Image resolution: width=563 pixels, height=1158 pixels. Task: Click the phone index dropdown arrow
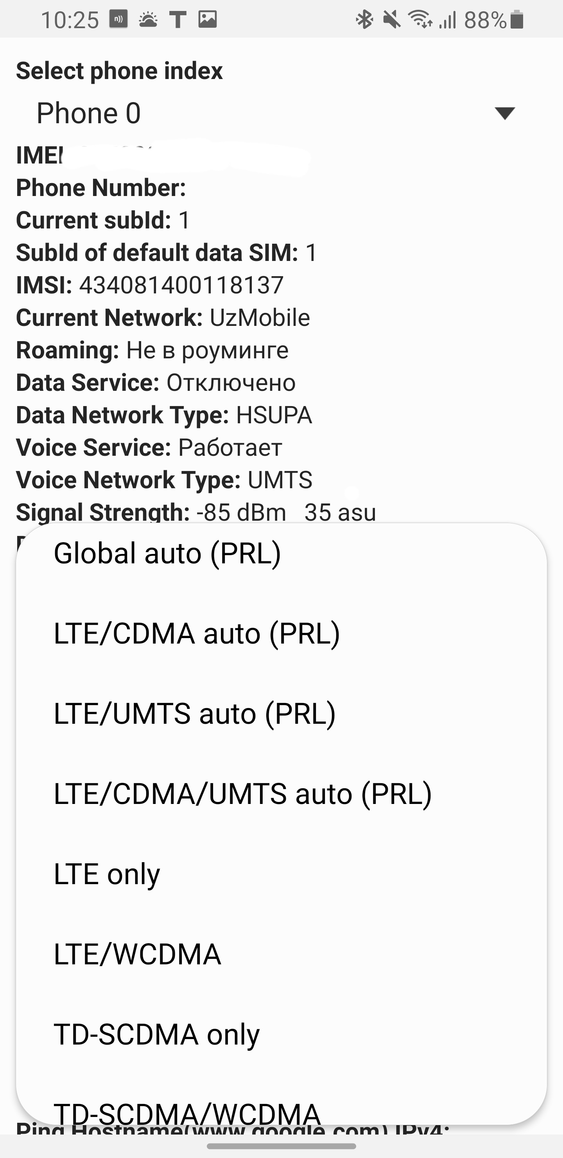click(505, 113)
